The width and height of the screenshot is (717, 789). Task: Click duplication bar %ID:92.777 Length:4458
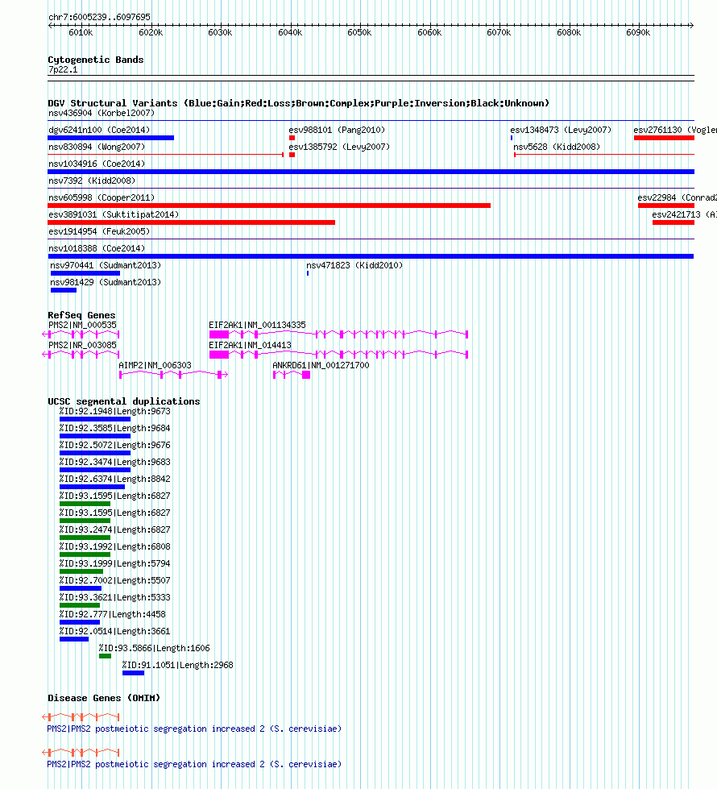pyautogui.click(x=80, y=622)
